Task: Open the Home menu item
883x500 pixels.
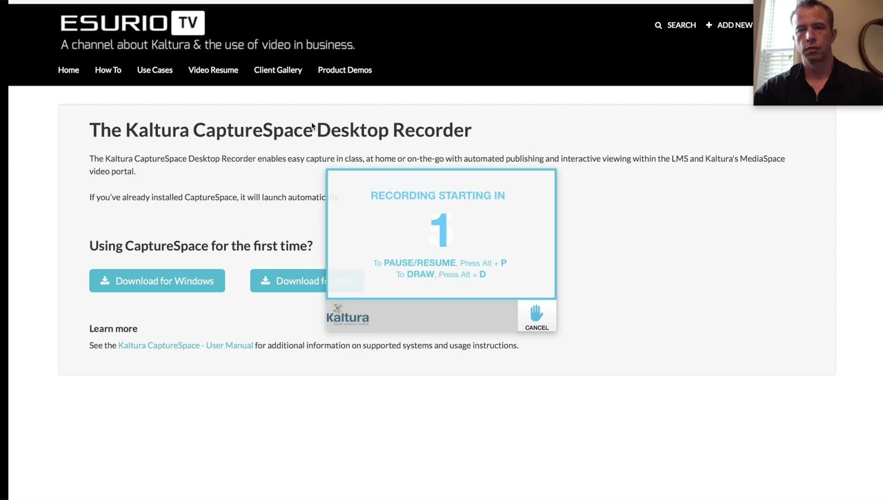Action: click(x=68, y=70)
